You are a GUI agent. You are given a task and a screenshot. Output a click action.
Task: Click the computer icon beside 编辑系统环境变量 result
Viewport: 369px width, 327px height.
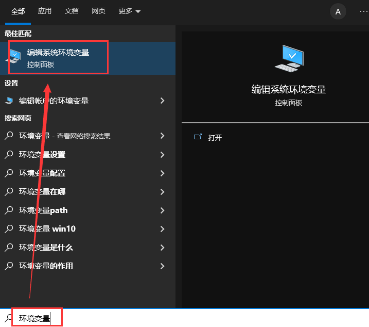click(x=13, y=57)
